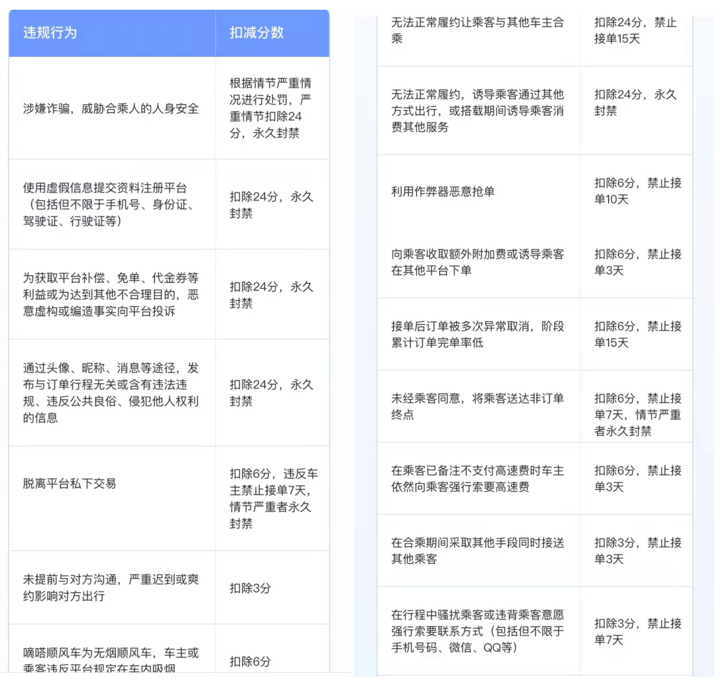Click the penalty beside 向乘客收取额外附加费
The image size is (723, 682).
tap(636, 262)
